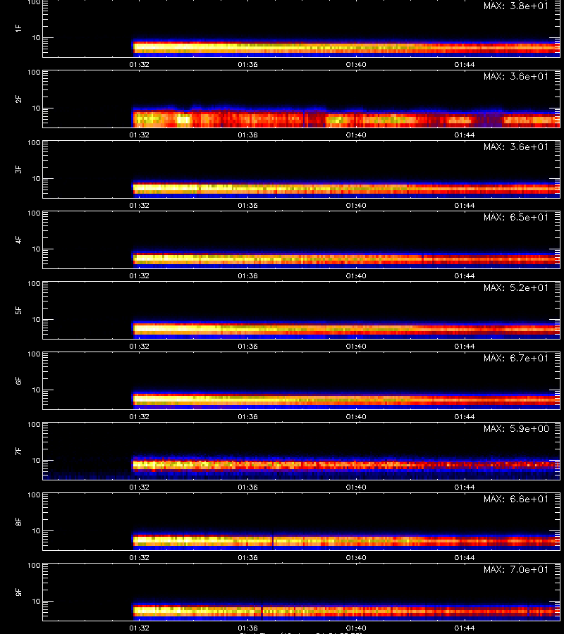Click inside the 4F spectrogram plot

301,240
